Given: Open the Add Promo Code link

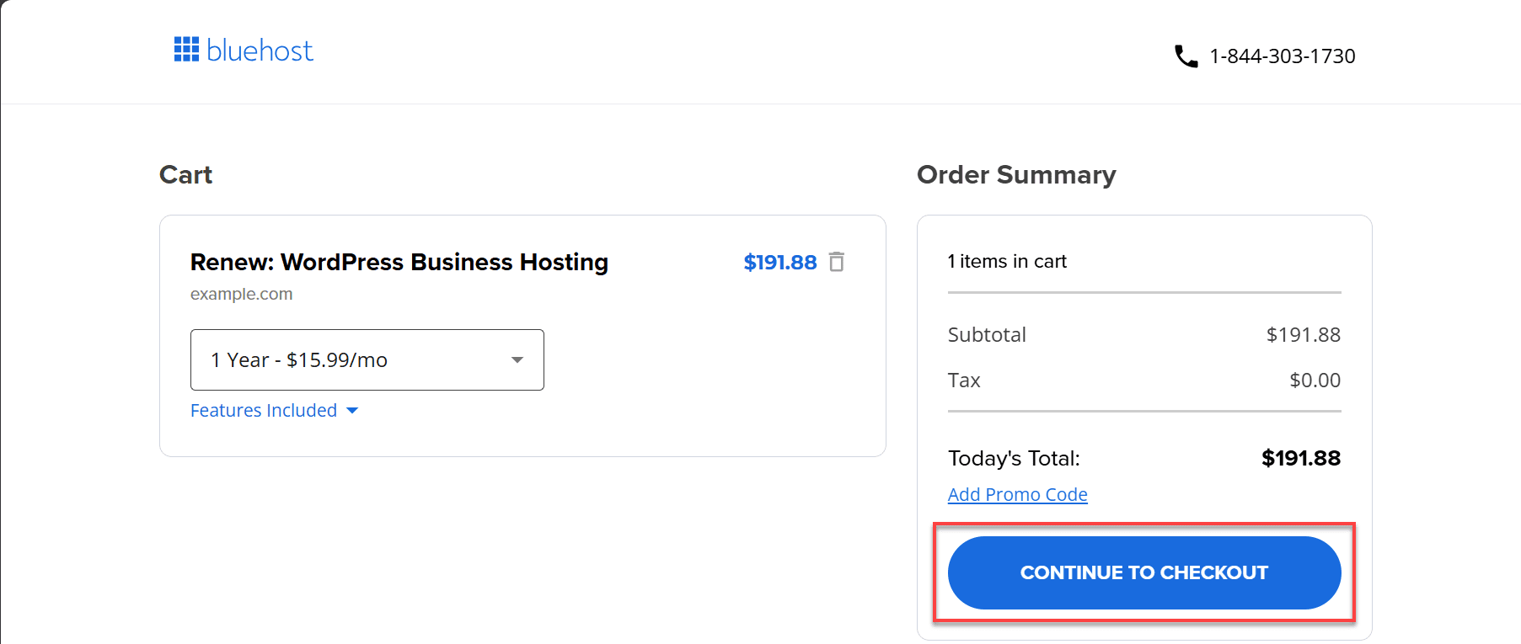Looking at the screenshot, I should pyautogui.click(x=1017, y=495).
